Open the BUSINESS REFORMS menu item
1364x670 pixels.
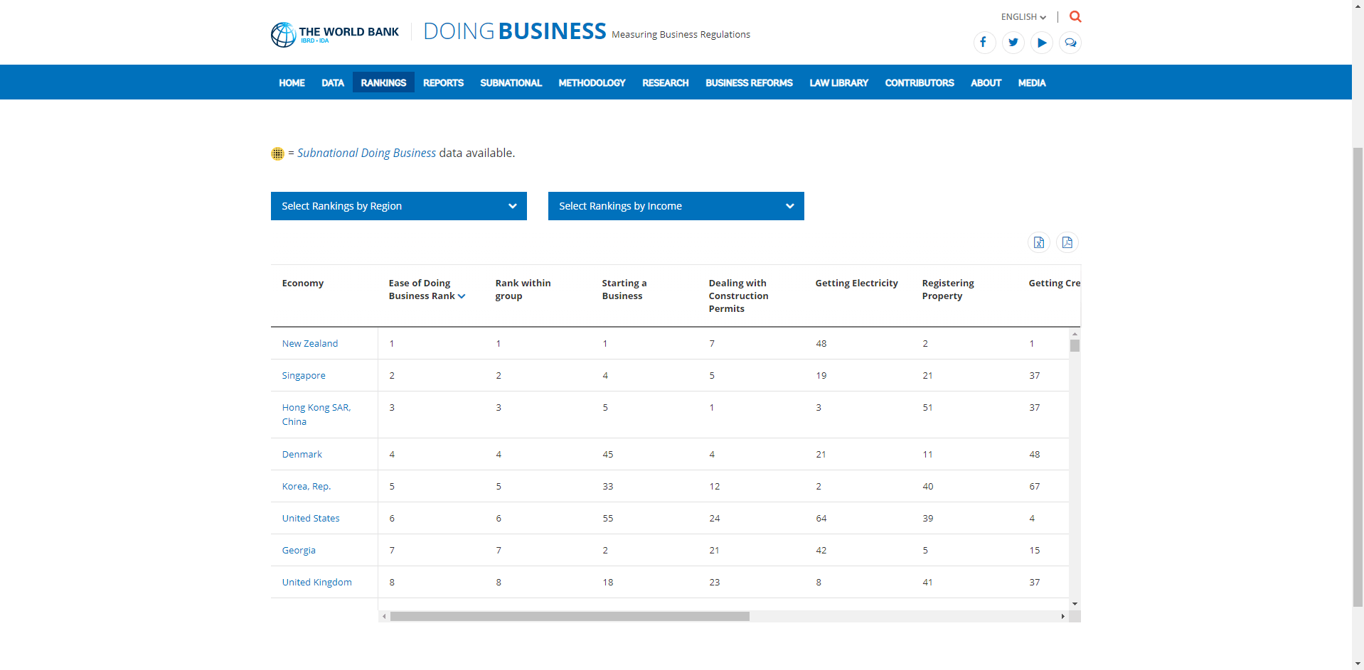click(x=749, y=83)
